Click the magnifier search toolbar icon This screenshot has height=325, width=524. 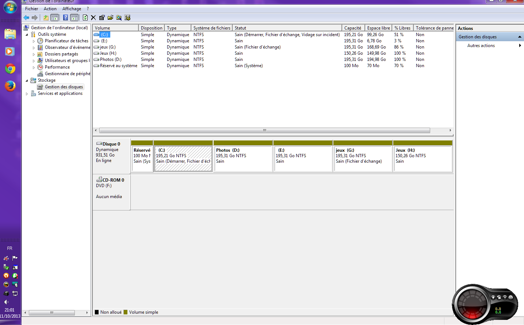point(119,18)
